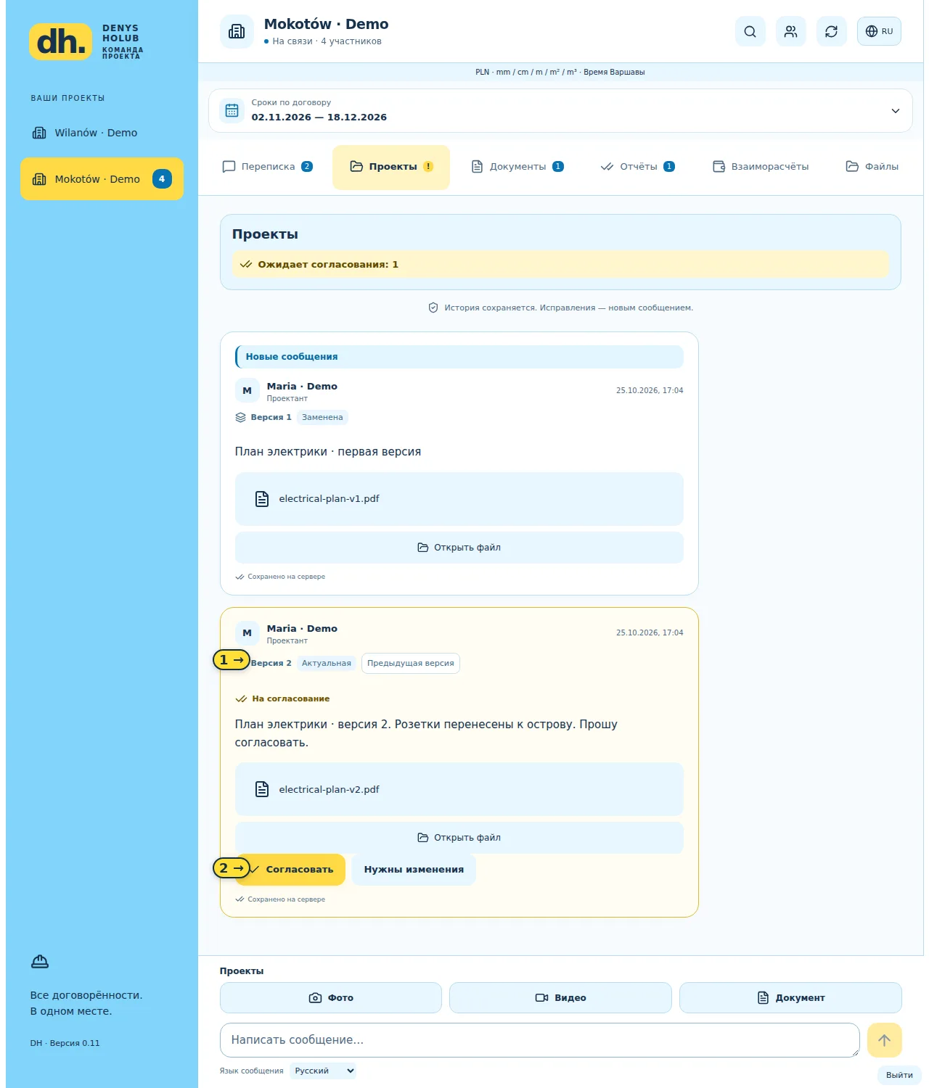This screenshot has width=929, height=1088.
Task: Switch language with RU globe button
Action: coord(879,31)
